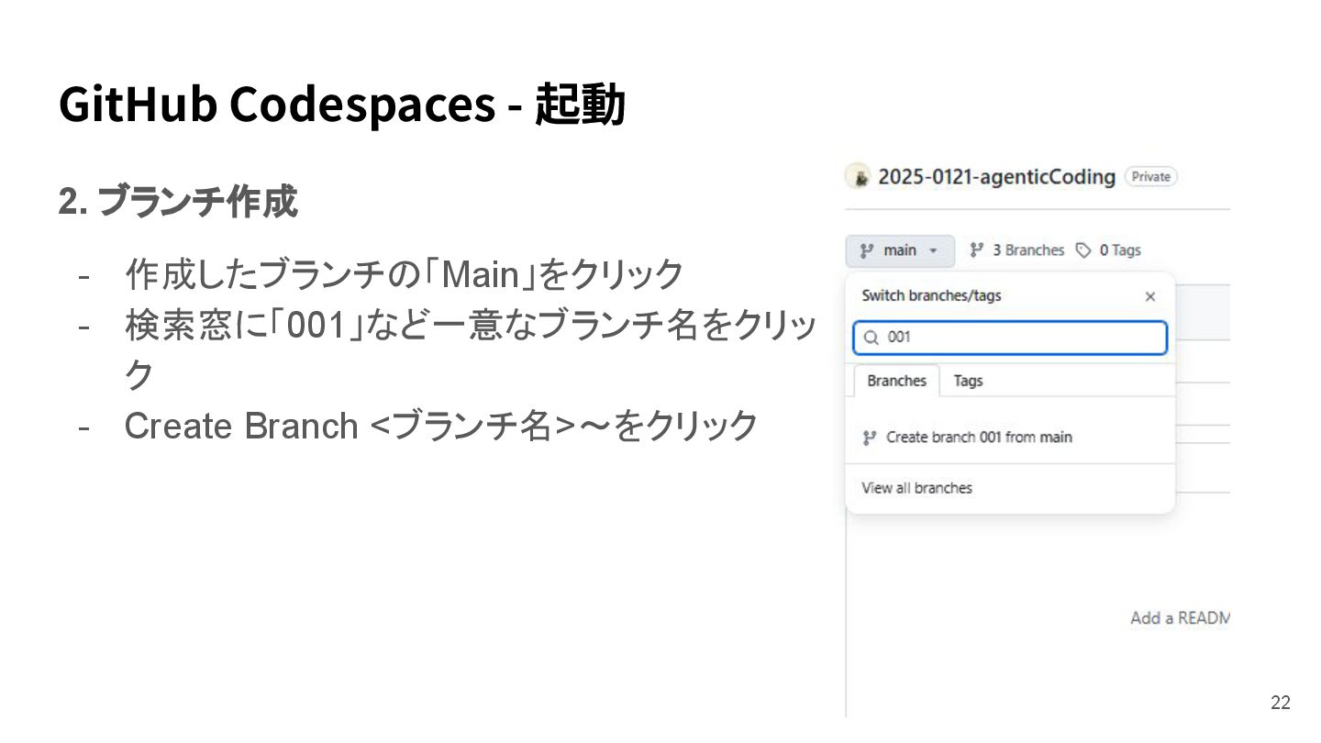Switch to the Tags tab
Image resolution: width=1321 pixels, height=743 pixels.
(968, 381)
